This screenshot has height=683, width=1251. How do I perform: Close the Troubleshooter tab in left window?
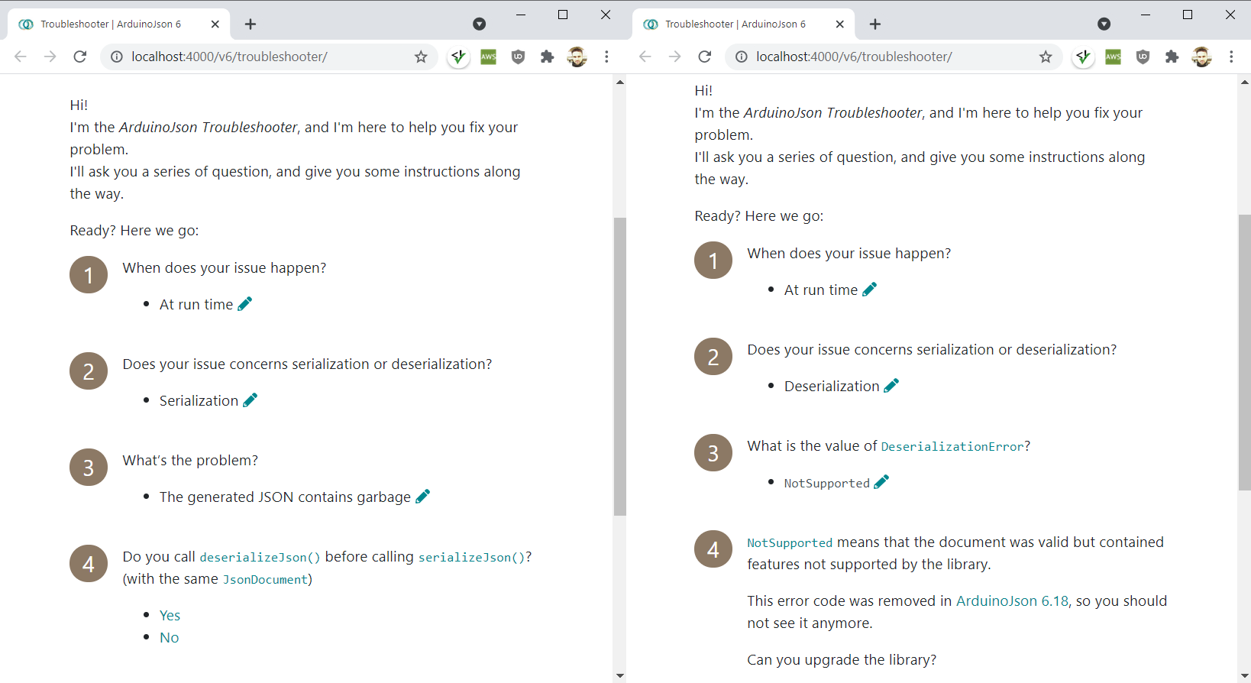pos(215,24)
